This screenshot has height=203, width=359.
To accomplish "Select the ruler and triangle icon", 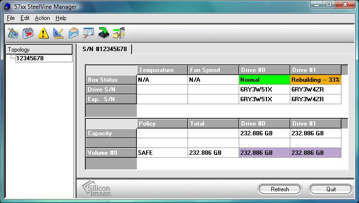I will point(58,33).
